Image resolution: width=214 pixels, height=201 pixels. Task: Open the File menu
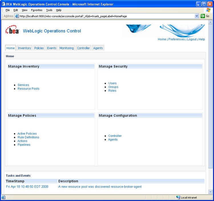pyautogui.click(x=8, y=10)
